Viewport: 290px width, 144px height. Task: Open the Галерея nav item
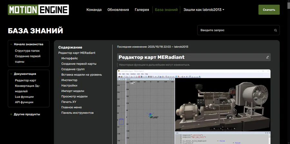[x=142, y=10]
